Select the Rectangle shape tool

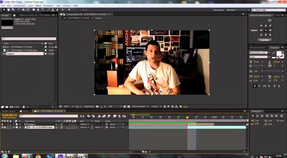click(x=34, y=10)
